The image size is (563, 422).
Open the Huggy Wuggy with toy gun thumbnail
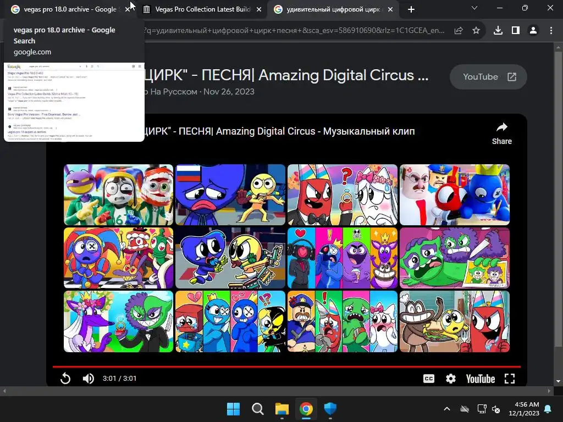(230, 258)
